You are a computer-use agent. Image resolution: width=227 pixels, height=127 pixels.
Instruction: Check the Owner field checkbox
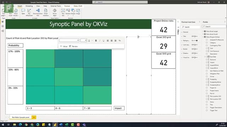coord(207,77)
